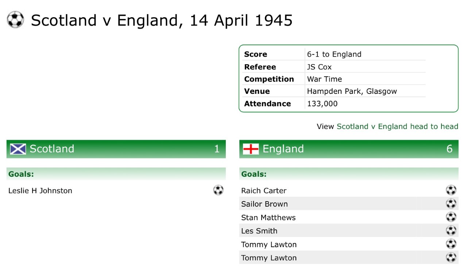
Task: Click the Scotland team header bar
Action: 116,149
